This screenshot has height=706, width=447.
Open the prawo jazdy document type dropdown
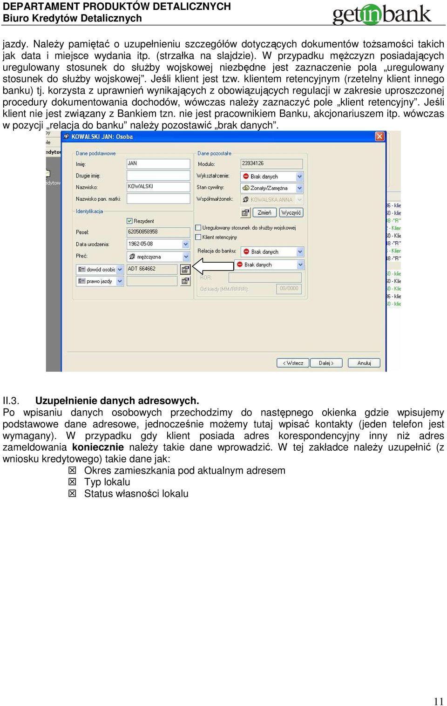click(120, 281)
